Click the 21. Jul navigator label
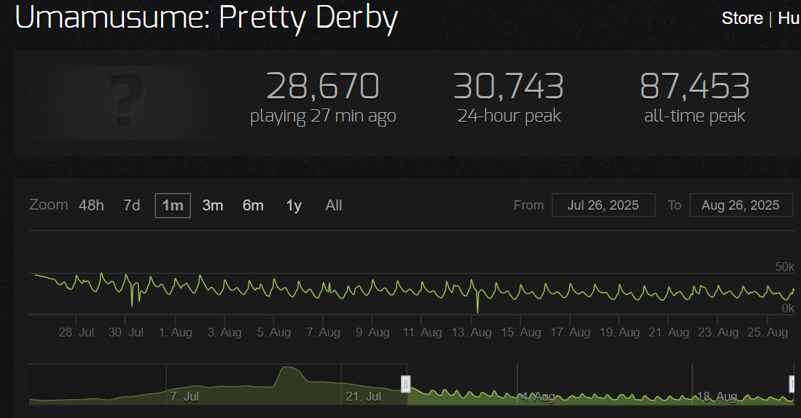Screen dimensions: 801x418 pos(363,397)
